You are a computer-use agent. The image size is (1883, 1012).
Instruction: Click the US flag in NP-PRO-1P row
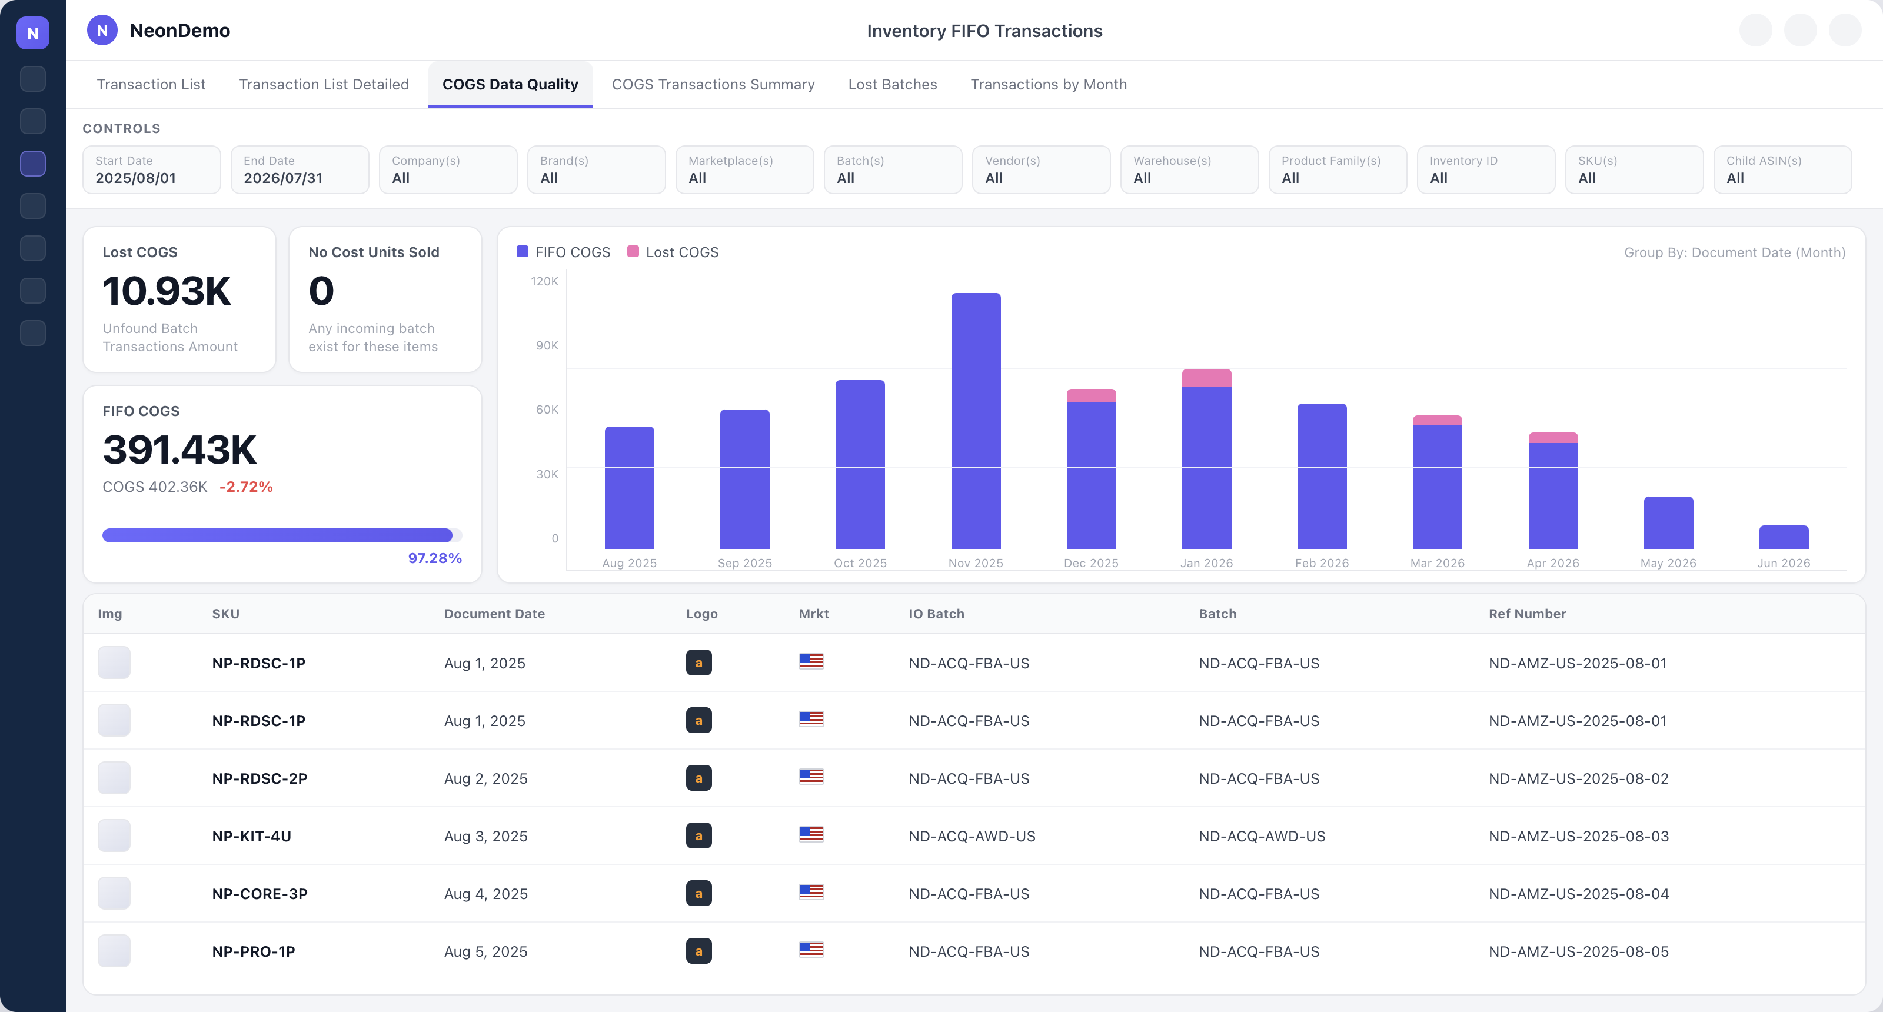[x=811, y=949]
